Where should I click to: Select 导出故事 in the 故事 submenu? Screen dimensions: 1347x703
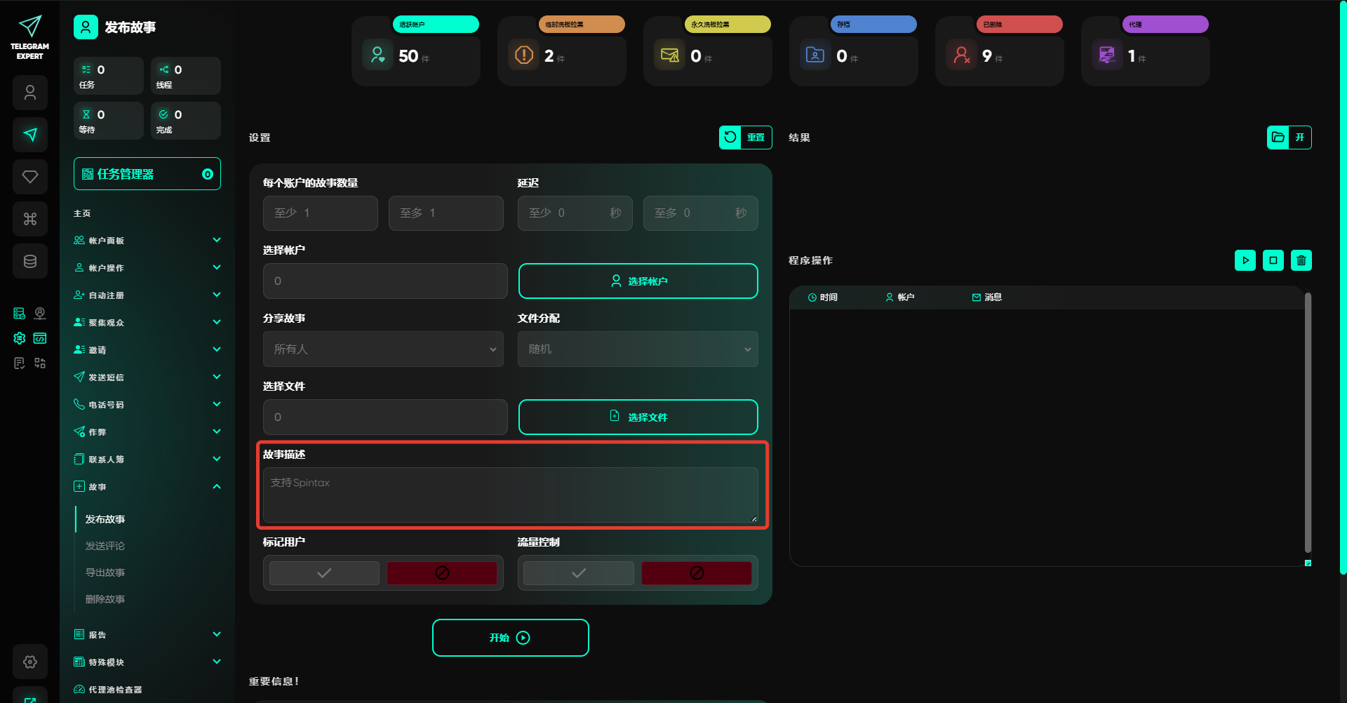[x=105, y=573]
